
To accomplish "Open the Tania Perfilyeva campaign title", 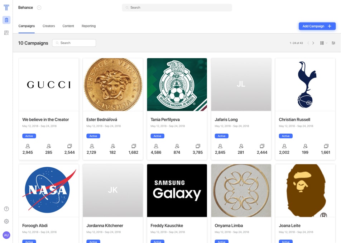I will coord(165,120).
